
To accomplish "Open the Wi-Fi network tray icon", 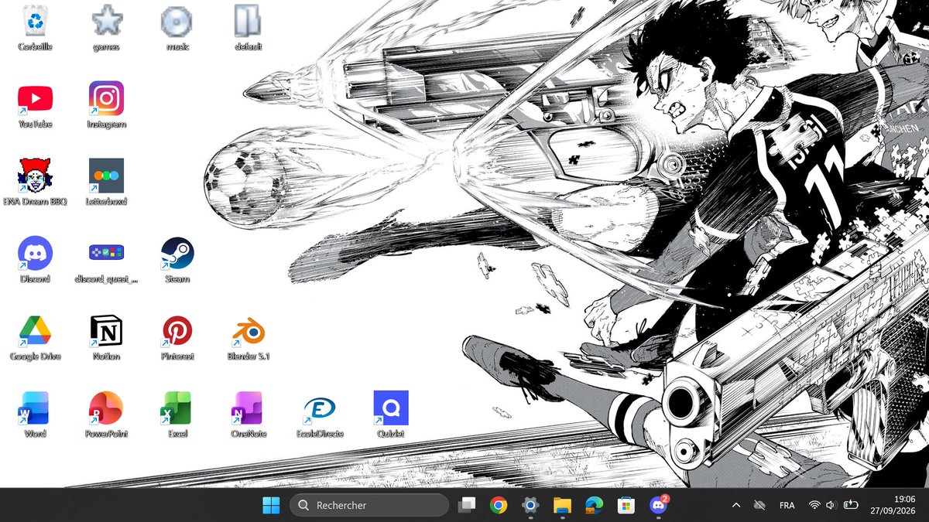I will point(814,505).
